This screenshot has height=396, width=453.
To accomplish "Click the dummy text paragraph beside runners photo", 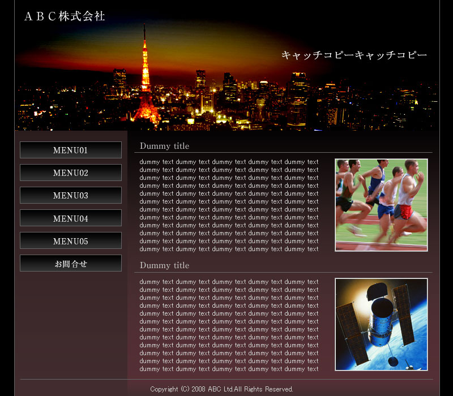I will [x=229, y=205].
